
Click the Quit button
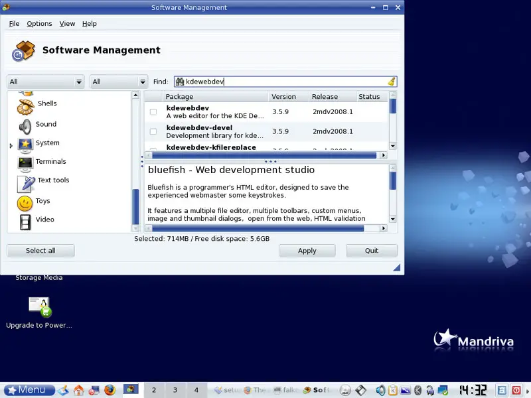[372, 251]
